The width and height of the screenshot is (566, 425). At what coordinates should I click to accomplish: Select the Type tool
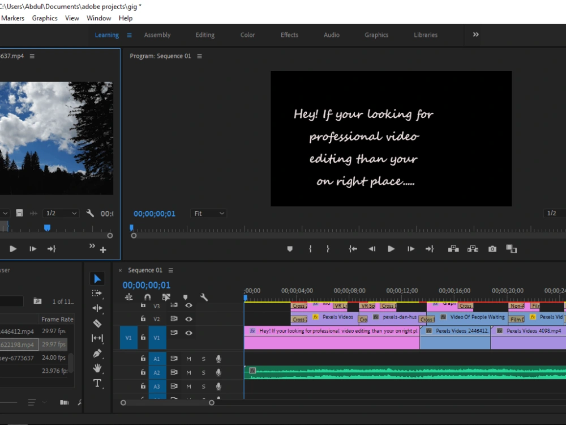[97, 383]
